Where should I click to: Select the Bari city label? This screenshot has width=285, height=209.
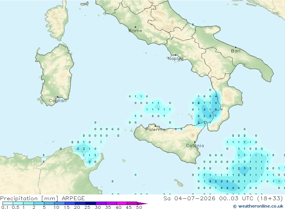[236, 51]
